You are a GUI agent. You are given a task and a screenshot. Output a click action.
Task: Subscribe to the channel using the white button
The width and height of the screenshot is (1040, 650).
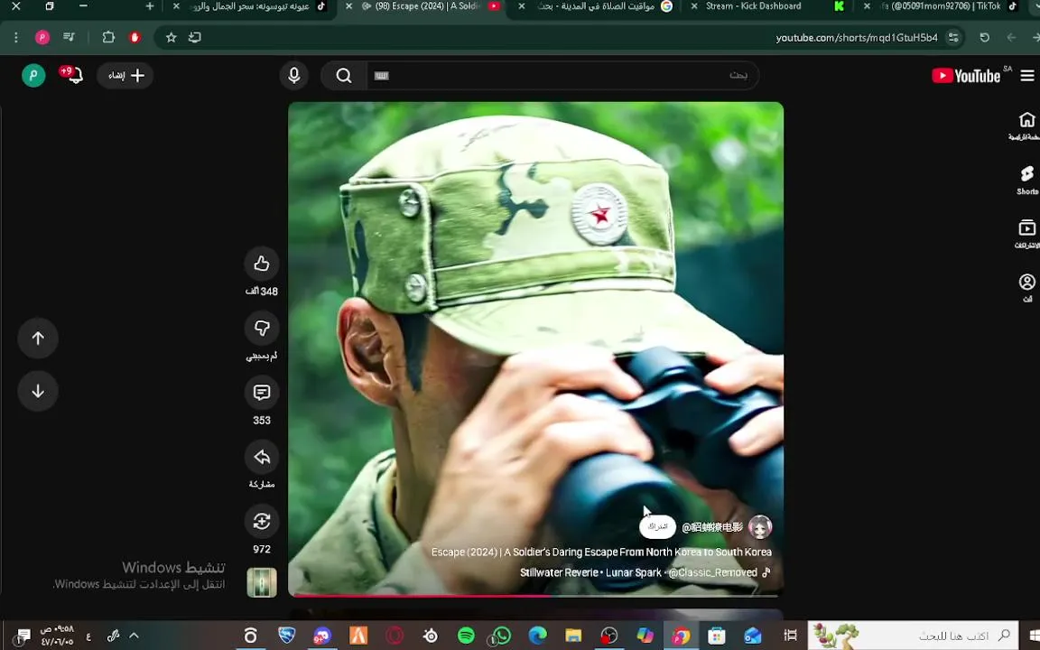pyautogui.click(x=657, y=526)
